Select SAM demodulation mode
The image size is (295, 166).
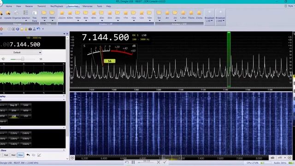pyautogui.click(x=26, y=105)
